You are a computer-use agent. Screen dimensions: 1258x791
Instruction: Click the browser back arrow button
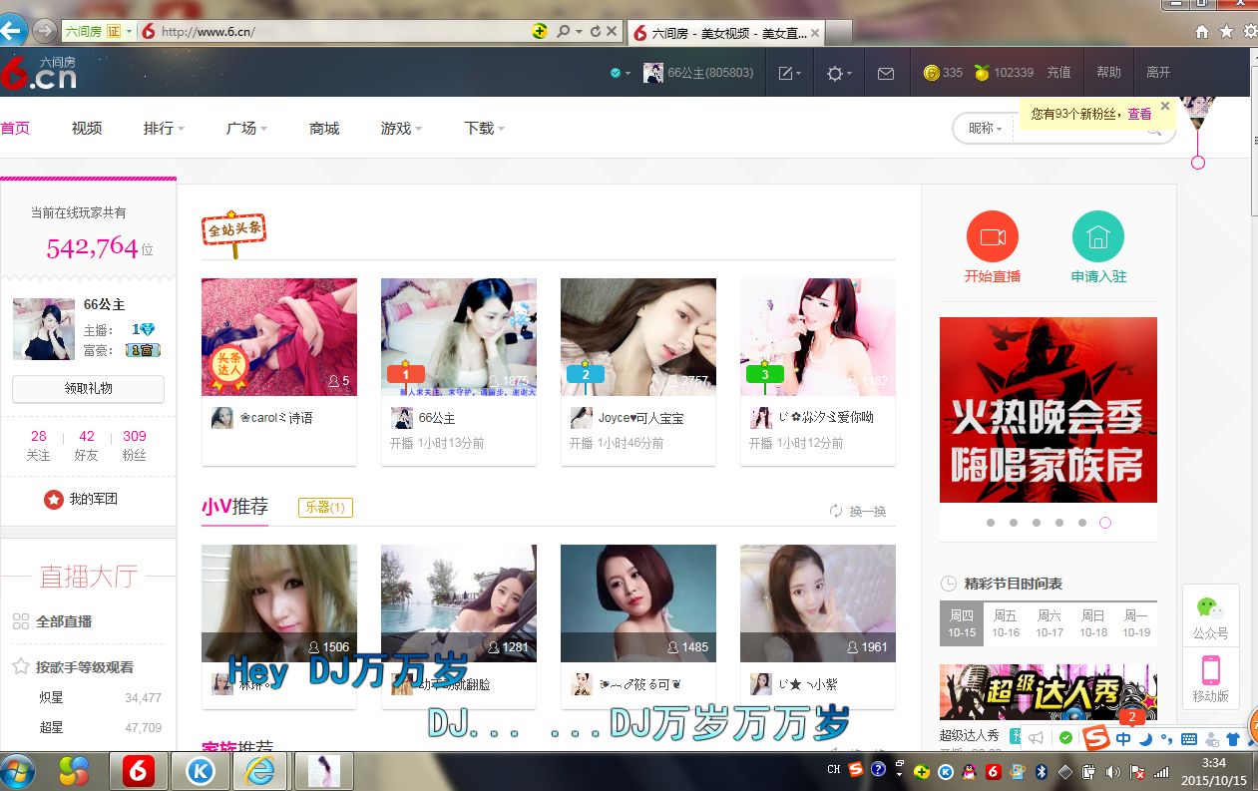click(11, 31)
